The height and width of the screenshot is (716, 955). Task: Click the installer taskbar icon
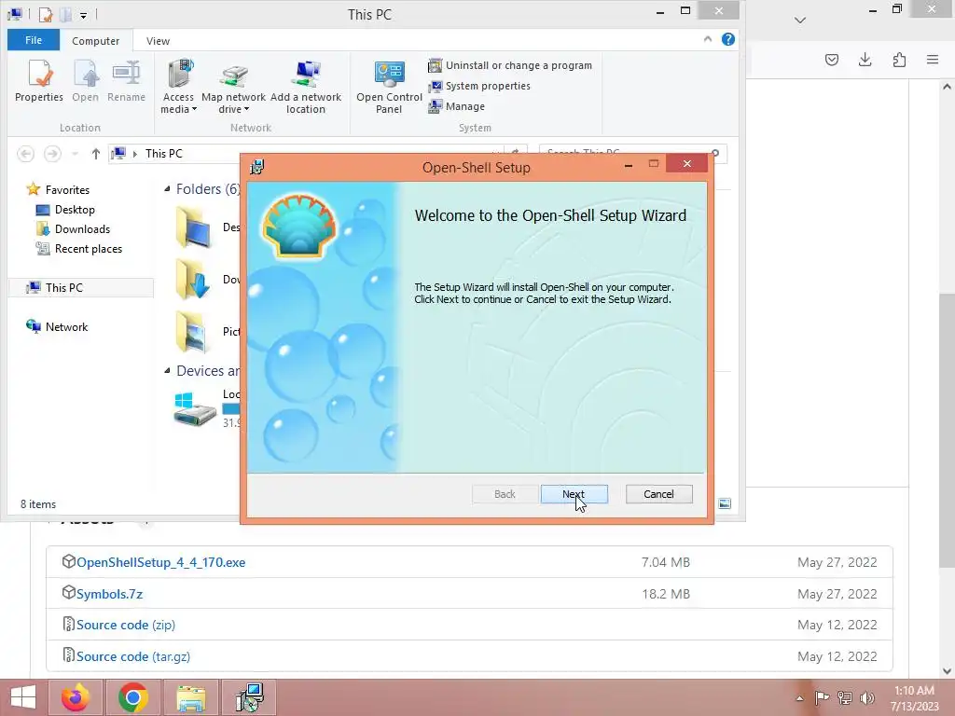pos(250,697)
